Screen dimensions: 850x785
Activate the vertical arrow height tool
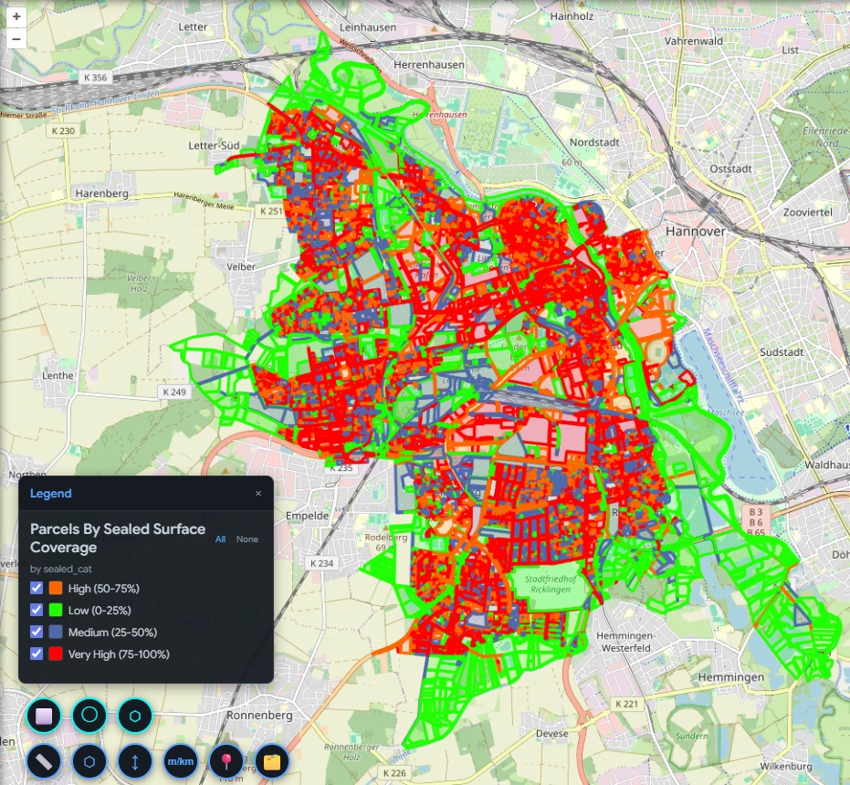(x=135, y=761)
